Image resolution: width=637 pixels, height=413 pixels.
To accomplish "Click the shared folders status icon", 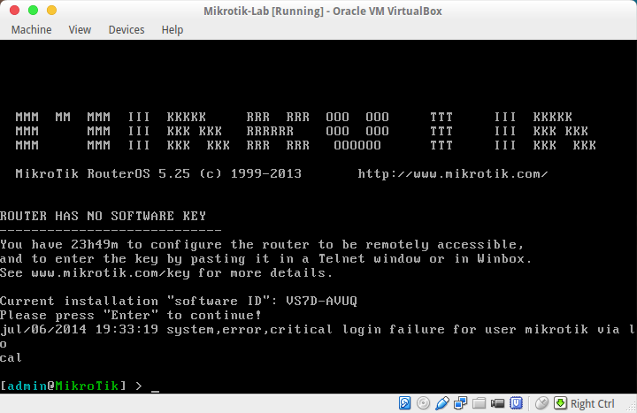I will pyautogui.click(x=479, y=403).
